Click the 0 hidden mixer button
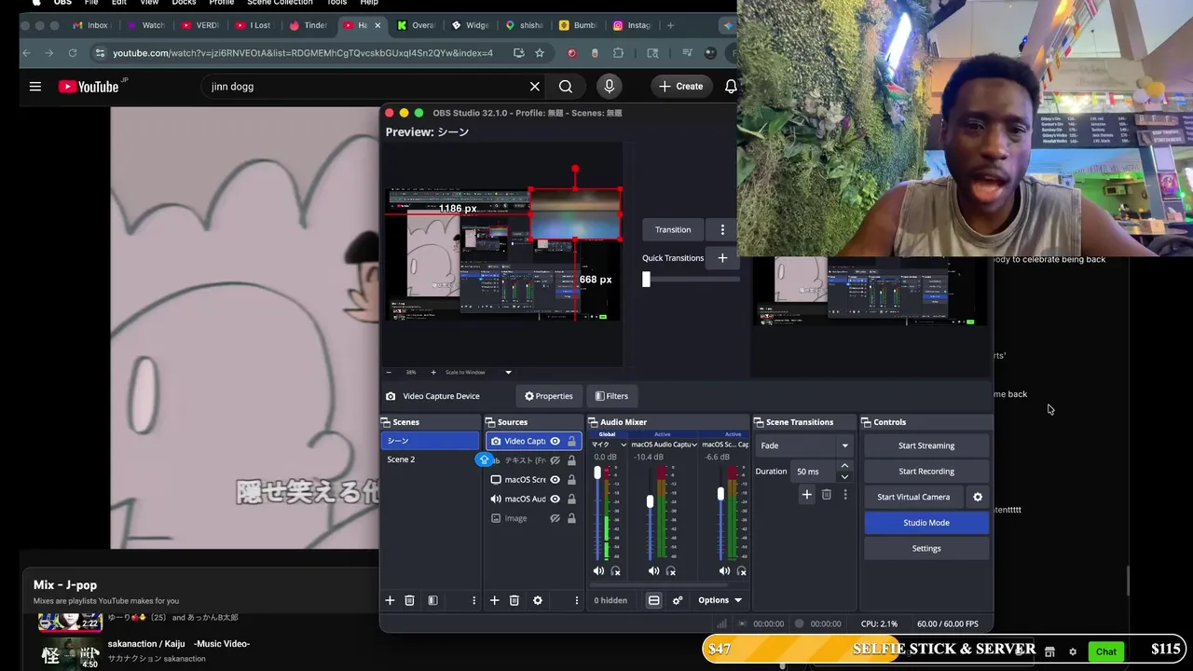Image resolution: width=1193 pixels, height=671 pixels. (x=610, y=601)
